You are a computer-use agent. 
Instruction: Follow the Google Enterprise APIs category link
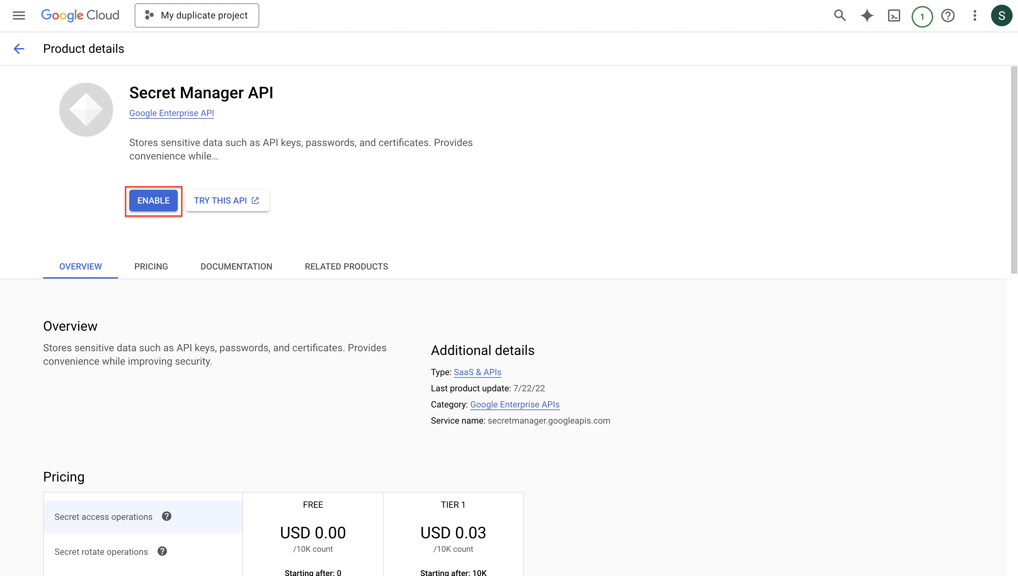[514, 404]
